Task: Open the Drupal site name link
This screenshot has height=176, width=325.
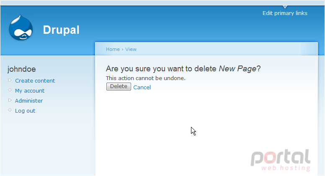Action: tap(61, 30)
